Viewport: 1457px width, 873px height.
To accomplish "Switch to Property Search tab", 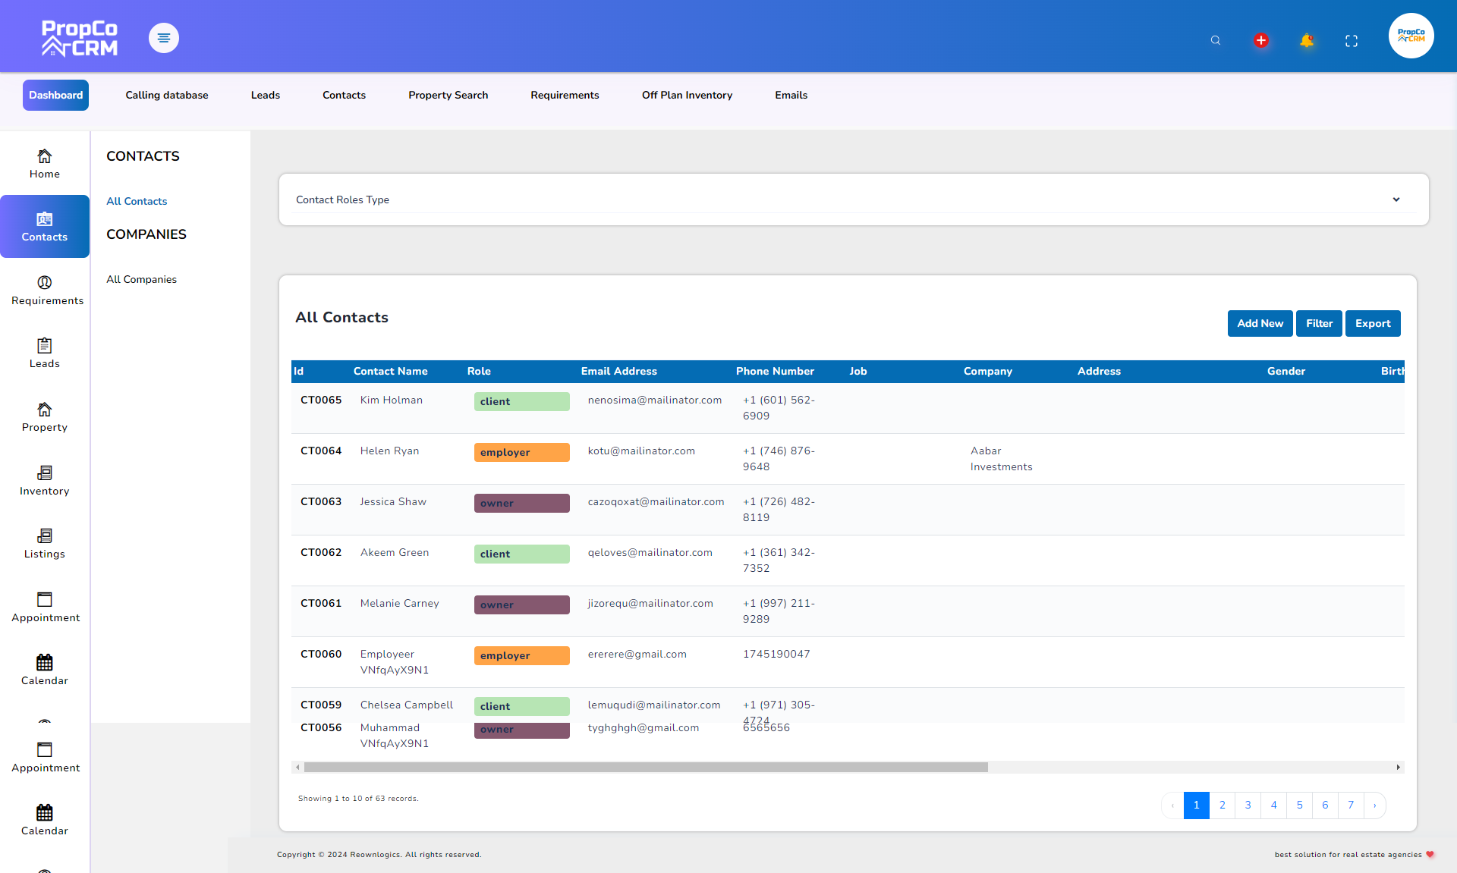I will tap(448, 95).
